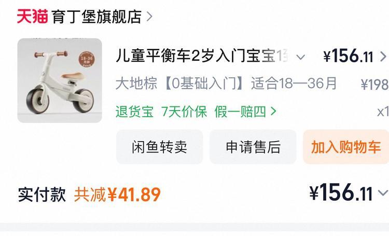
Task: Tap the 7天价保 price protection tag
Action: pyautogui.click(x=184, y=112)
